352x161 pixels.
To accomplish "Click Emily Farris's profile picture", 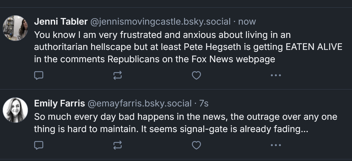I will pyautogui.click(x=15, y=110).
